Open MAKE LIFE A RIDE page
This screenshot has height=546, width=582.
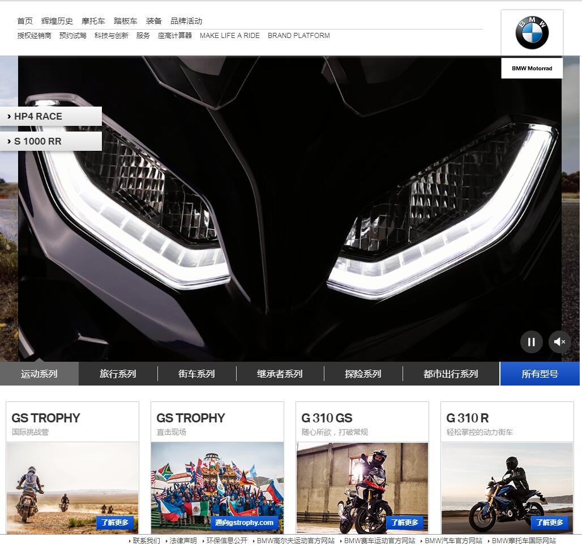pyautogui.click(x=230, y=36)
